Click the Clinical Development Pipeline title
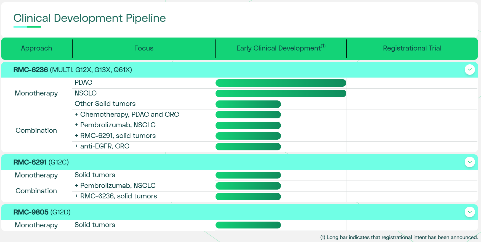The height and width of the screenshot is (242, 481). 90,18
